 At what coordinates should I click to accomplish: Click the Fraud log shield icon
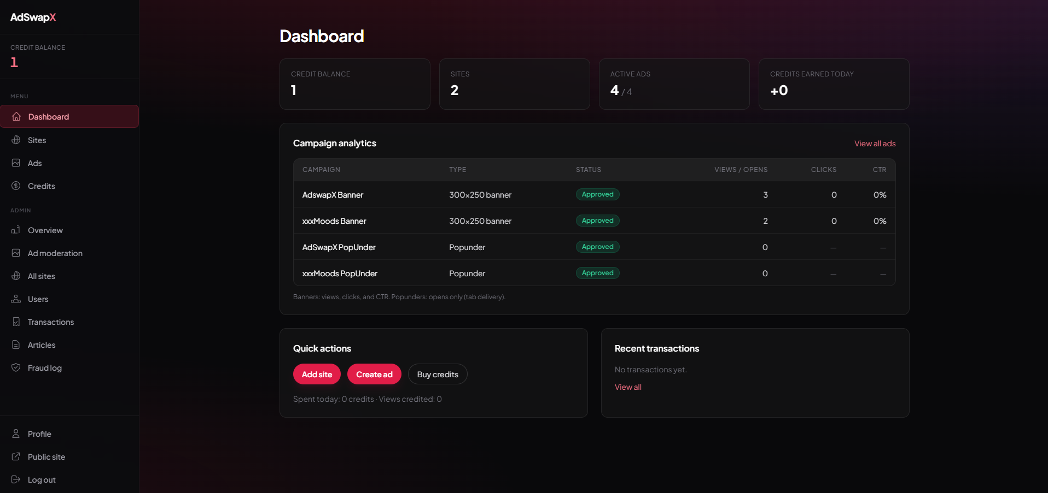[x=16, y=367]
